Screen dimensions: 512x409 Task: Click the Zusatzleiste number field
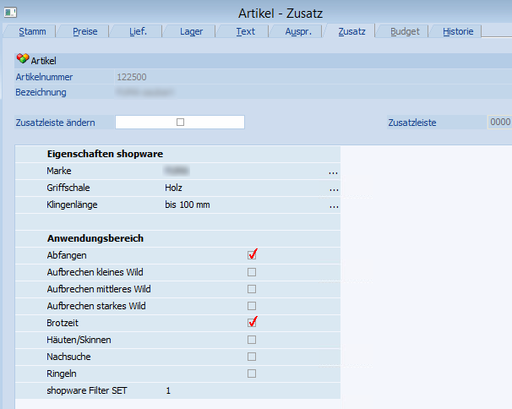(499, 123)
